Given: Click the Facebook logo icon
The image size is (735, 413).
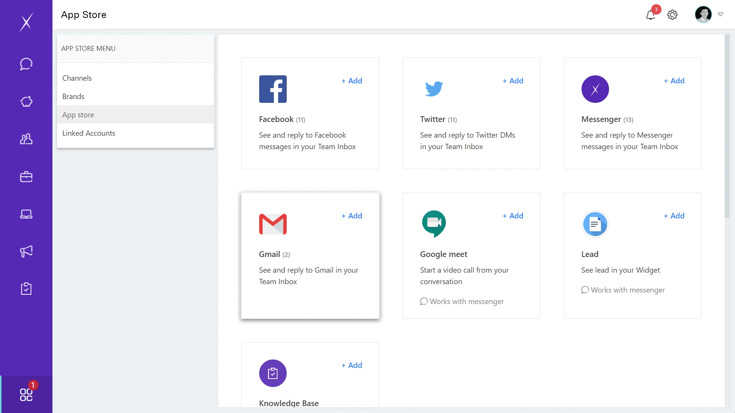Looking at the screenshot, I should click(x=273, y=89).
